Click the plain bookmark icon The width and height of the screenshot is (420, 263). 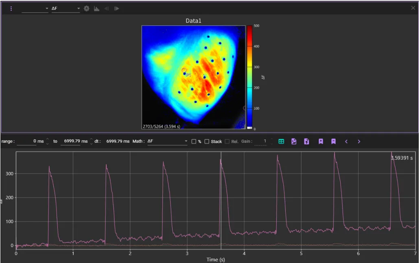tap(333, 141)
